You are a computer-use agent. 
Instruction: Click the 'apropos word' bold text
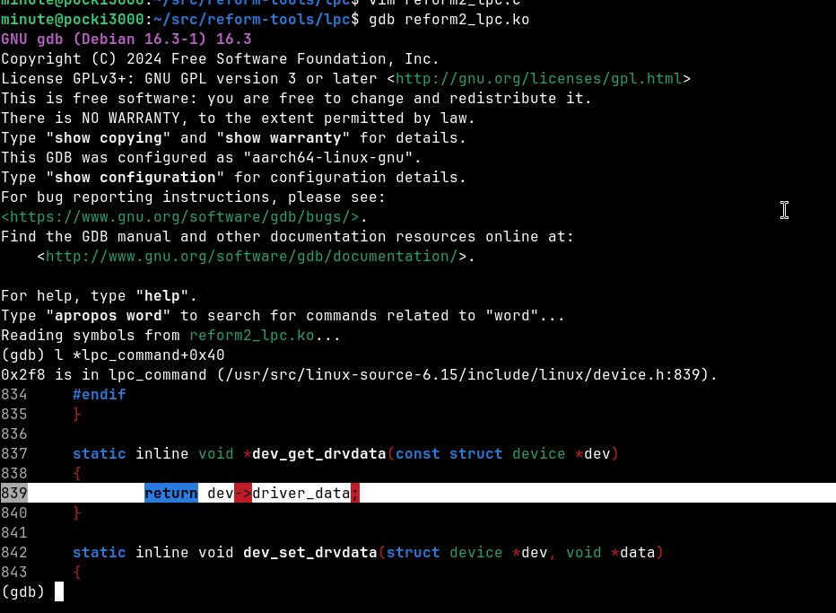pos(109,315)
